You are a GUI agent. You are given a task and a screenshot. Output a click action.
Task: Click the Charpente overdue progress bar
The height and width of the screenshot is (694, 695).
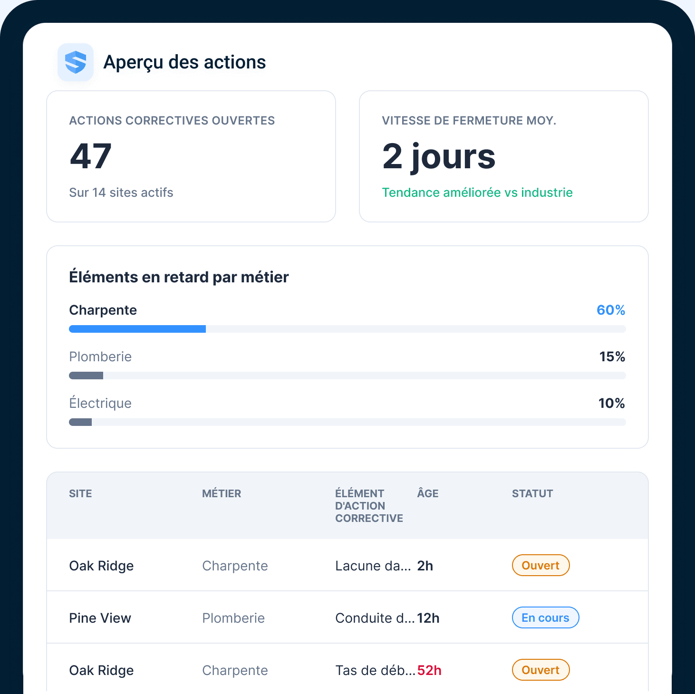(x=347, y=329)
